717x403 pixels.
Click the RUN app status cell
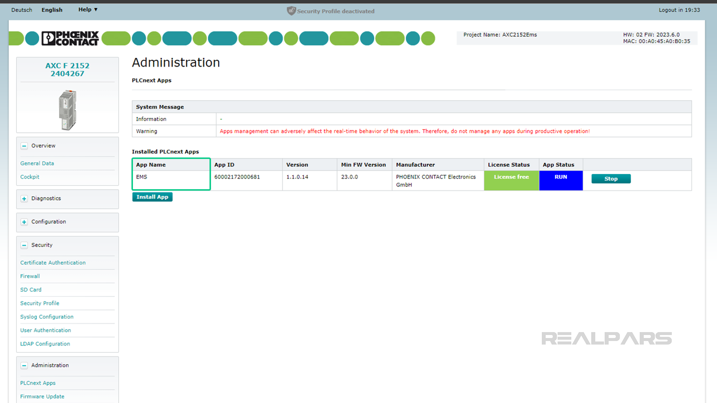tap(561, 181)
